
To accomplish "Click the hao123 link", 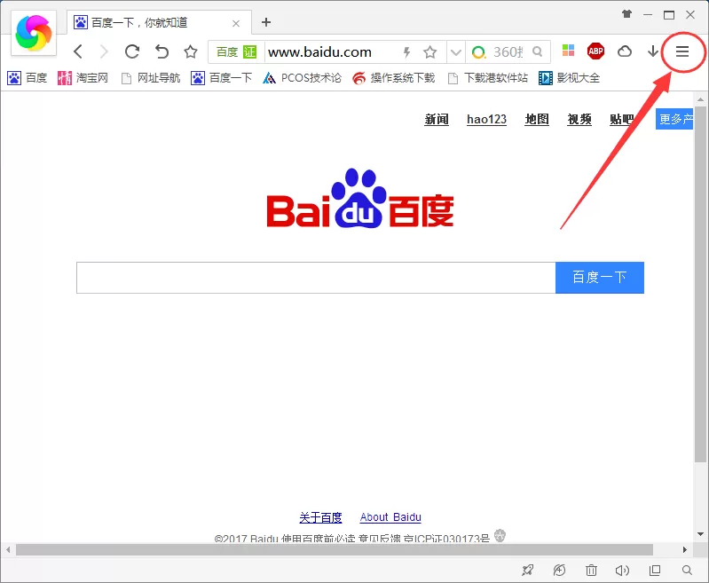I will tap(486, 120).
